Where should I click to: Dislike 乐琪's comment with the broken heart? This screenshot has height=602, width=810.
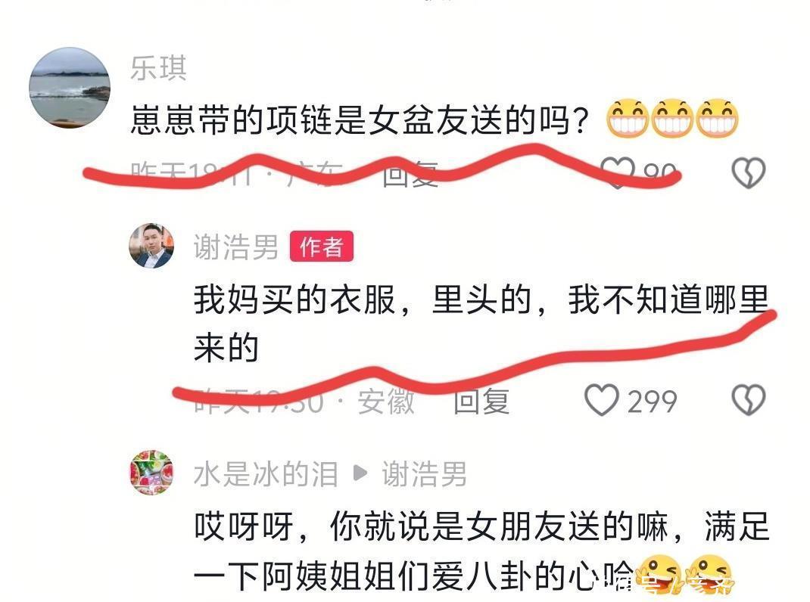[x=749, y=172]
